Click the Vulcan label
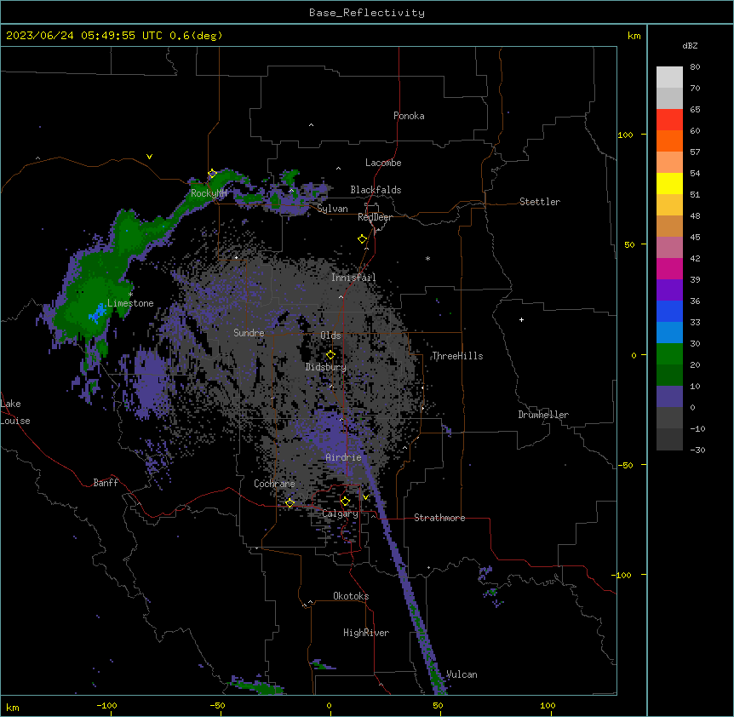The image size is (734, 717). tap(462, 674)
